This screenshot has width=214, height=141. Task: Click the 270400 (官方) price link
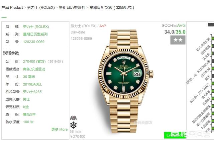point(34,61)
